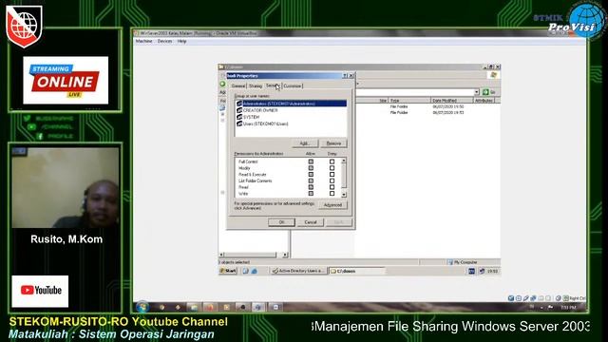Screen dimensions: 608x342
Task: Toggle Allow checkbox for Full Control
Action: pos(311,161)
